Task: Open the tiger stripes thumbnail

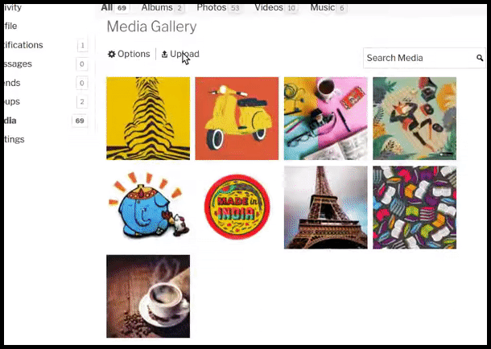Action: 148,118
